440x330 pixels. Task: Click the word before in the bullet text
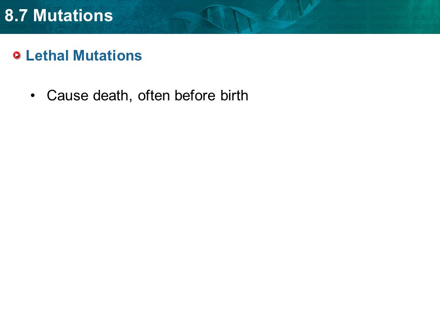tap(195, 96)
